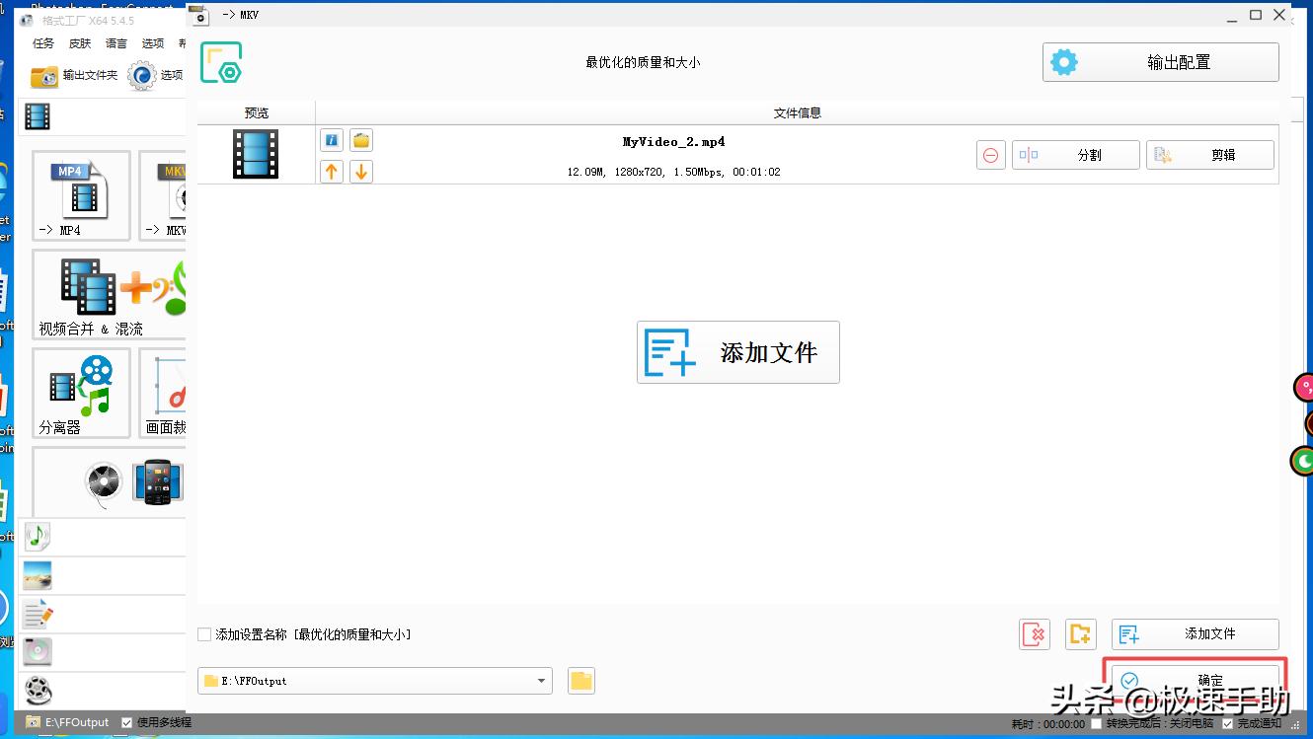
Task: Open the E:\FFOutput output folder dropdown
Action: (540, 680)
